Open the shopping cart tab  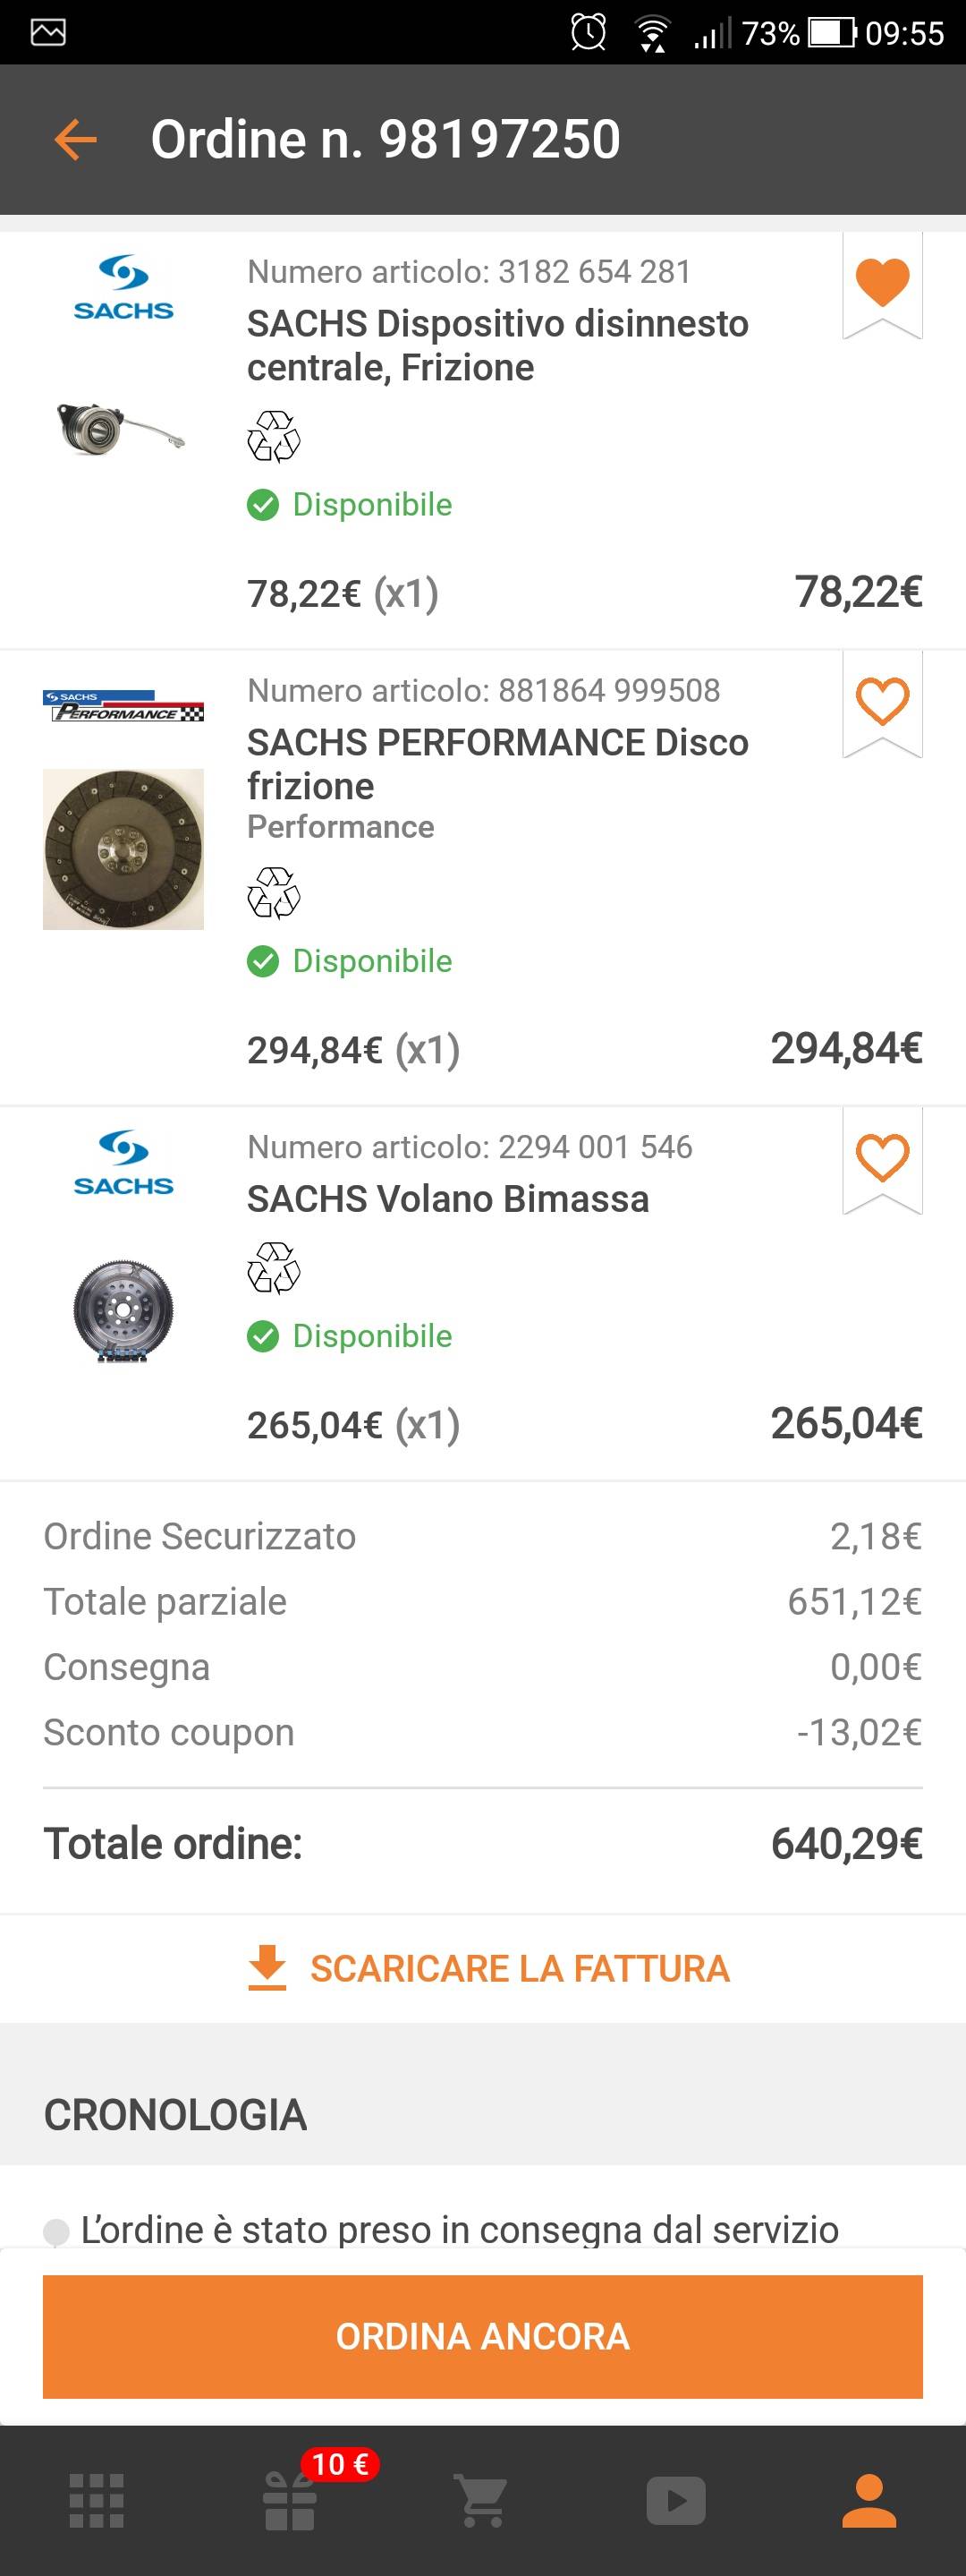pos(482,2501)
